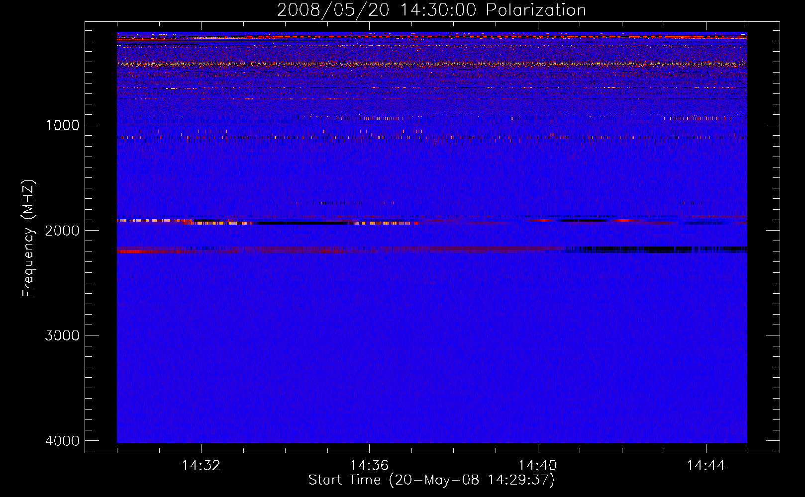Click the 14:40 time tick label

coord(537,466)
